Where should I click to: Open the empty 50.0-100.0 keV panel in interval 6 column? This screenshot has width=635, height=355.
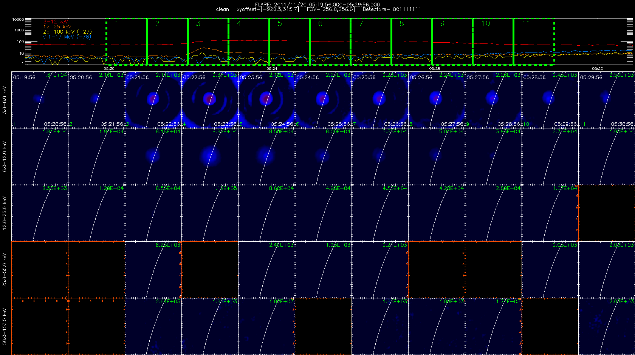click(323, 326)
